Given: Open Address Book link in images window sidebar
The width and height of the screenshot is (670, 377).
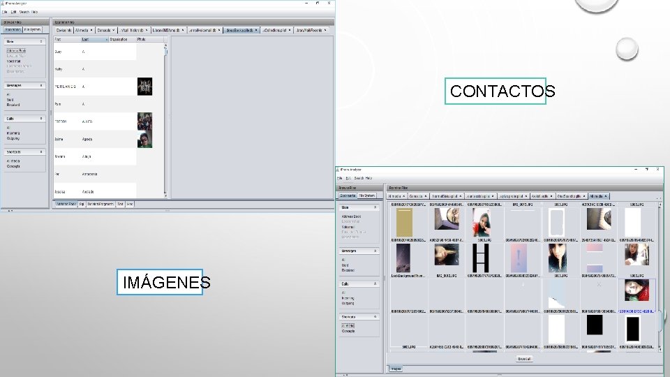Looking at the screenshot, I should (351, 216).
